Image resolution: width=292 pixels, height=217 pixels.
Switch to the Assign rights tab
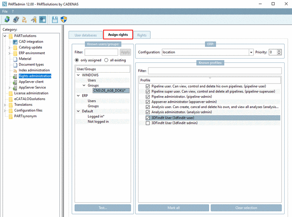point(118,35)
